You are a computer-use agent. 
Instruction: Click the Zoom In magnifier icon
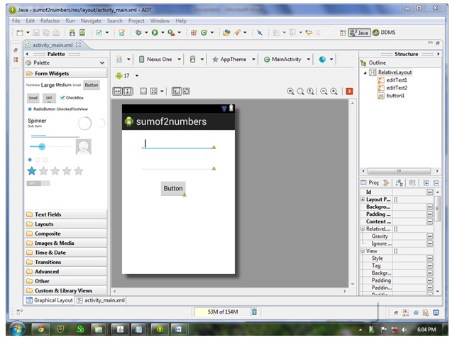click(334, 92)
